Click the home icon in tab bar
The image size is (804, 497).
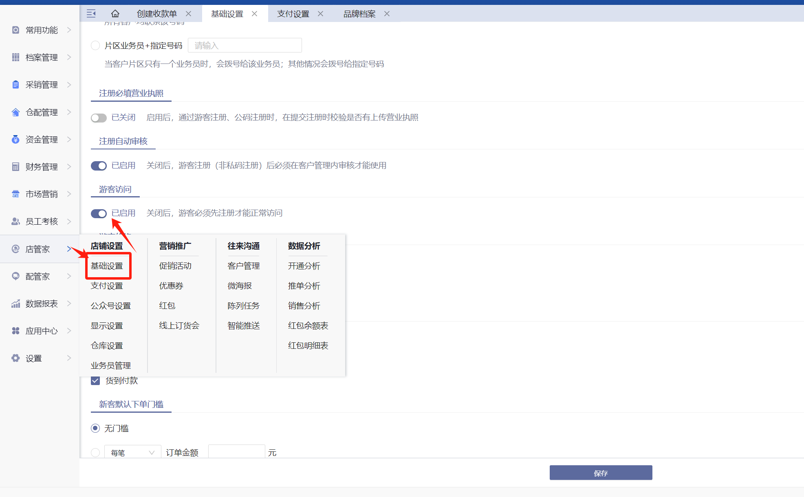tap(115, 14)
